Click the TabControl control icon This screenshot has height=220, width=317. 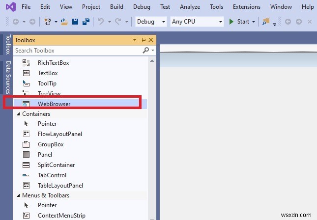pos(26,175)
